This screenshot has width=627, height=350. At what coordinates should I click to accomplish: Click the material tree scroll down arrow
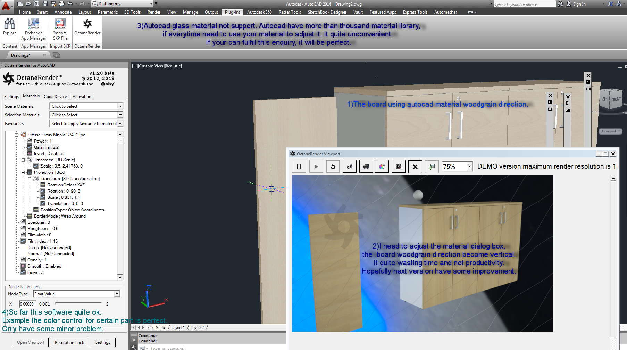(x=120, y=277)
